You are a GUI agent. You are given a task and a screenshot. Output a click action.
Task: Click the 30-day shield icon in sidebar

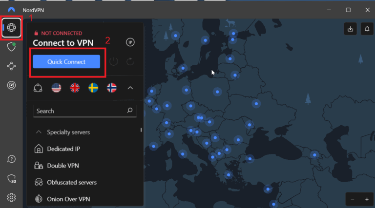[11, 178]
